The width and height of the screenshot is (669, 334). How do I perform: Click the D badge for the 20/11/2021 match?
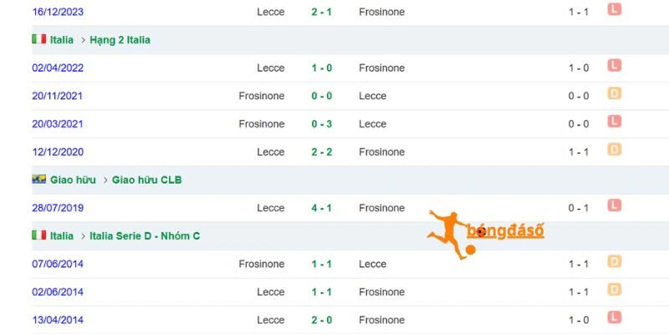(615, 94)
